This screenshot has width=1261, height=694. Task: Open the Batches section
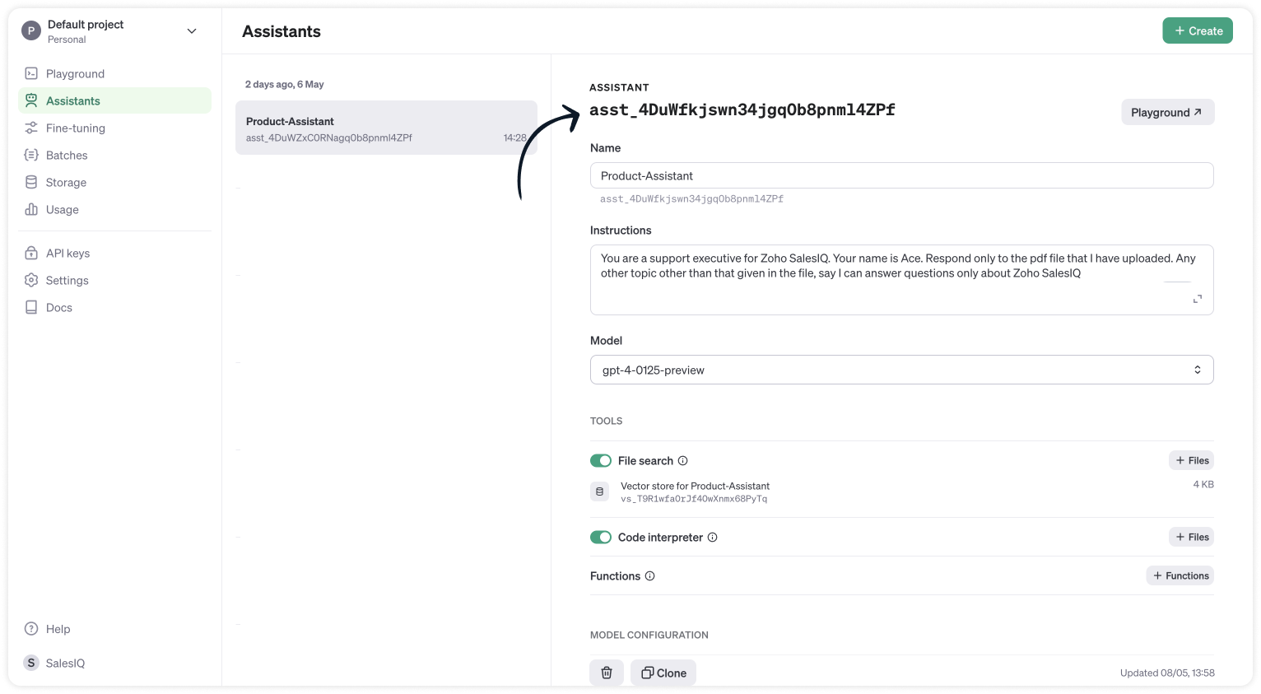pyautogui.click(x=114, y=155)
